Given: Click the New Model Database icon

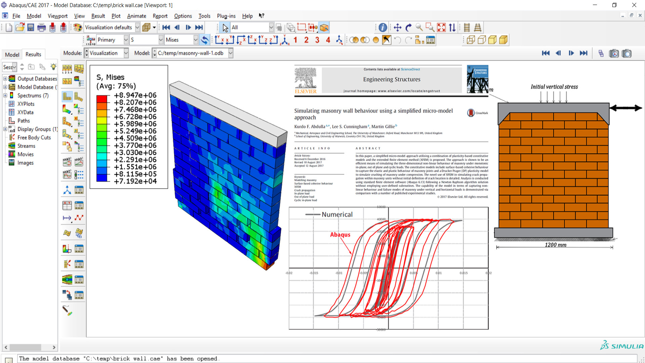Looking at the screenshot, I should 9,28.
